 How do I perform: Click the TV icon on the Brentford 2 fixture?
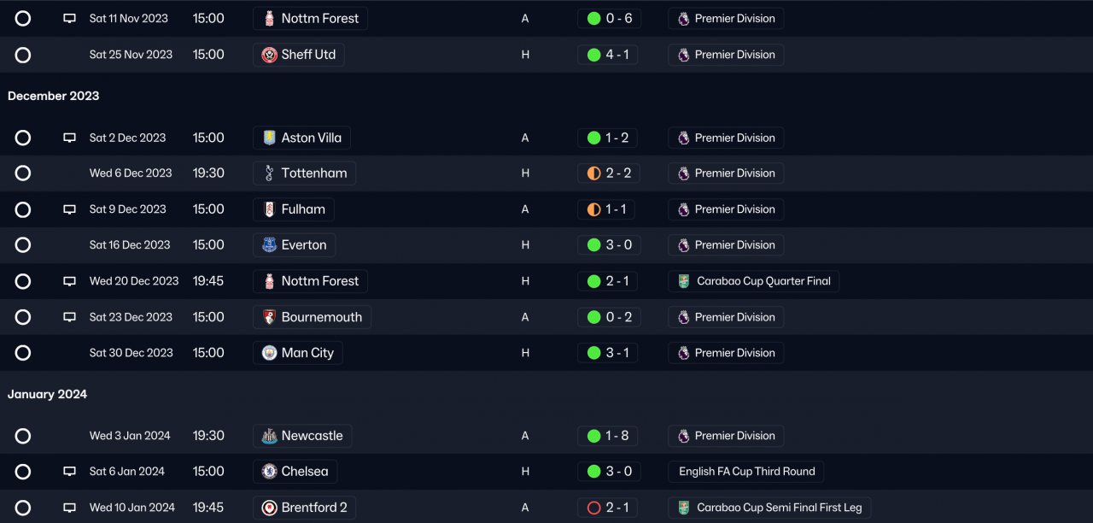point(70,508)
